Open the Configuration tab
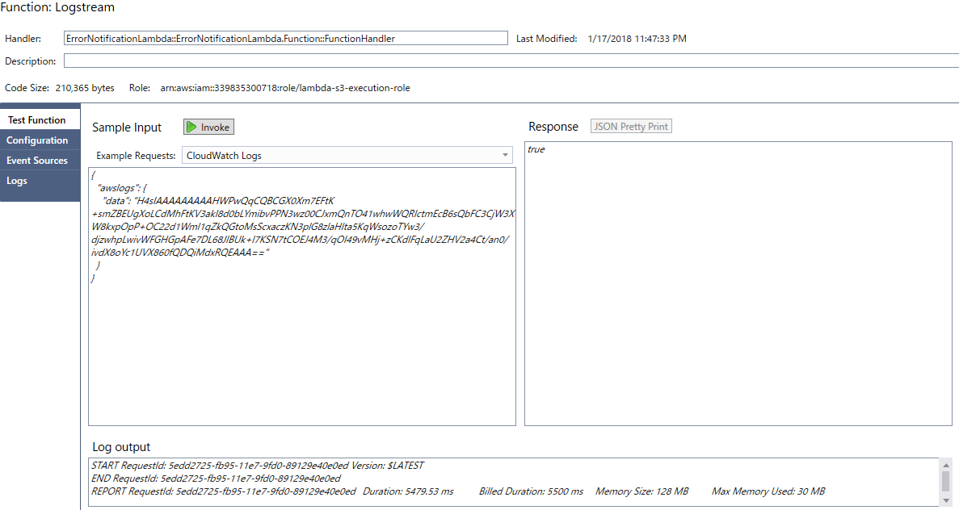The width and height of the screenshot is (959, 510). point(40,140)
